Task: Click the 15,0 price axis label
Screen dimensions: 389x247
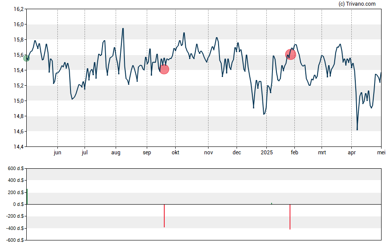Action: click(x=18, y=101)
